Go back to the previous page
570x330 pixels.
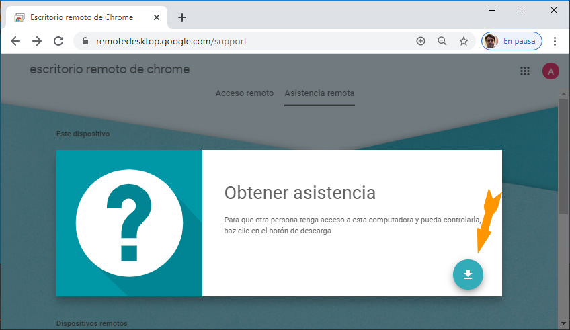click(15, 41)
